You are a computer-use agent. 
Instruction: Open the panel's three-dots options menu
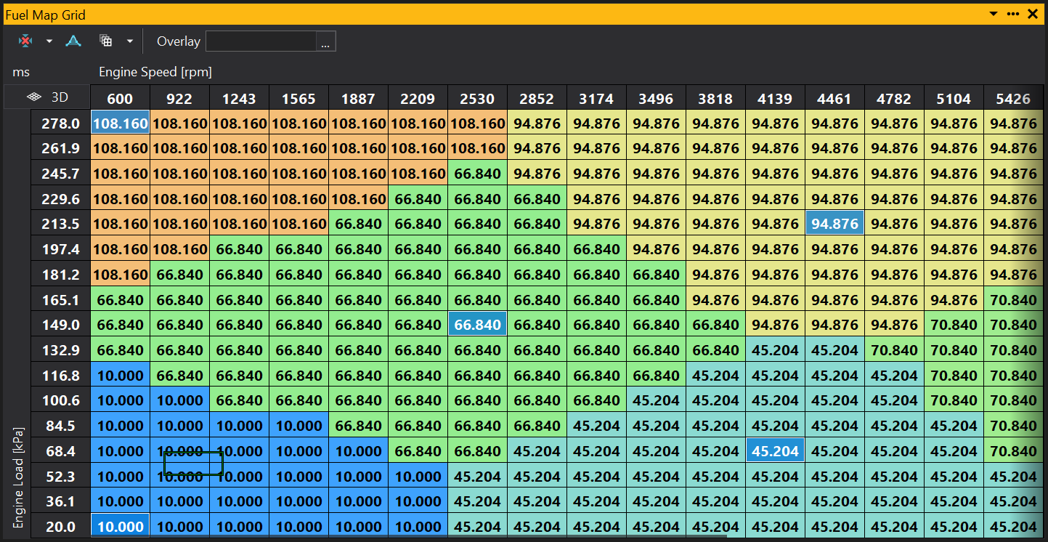click(1013, 14)
